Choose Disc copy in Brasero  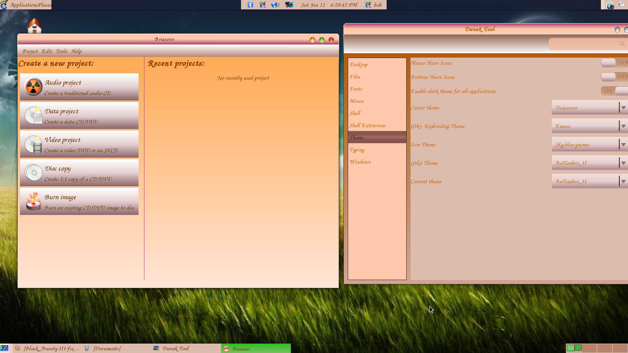point(79,173)
